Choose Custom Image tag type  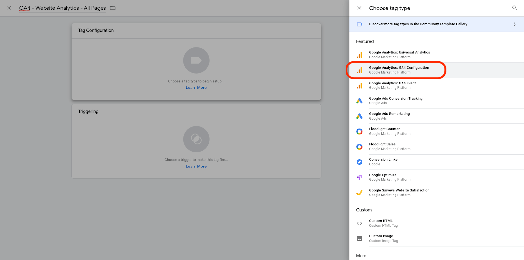pyautogui.click(x=437, y=239)
